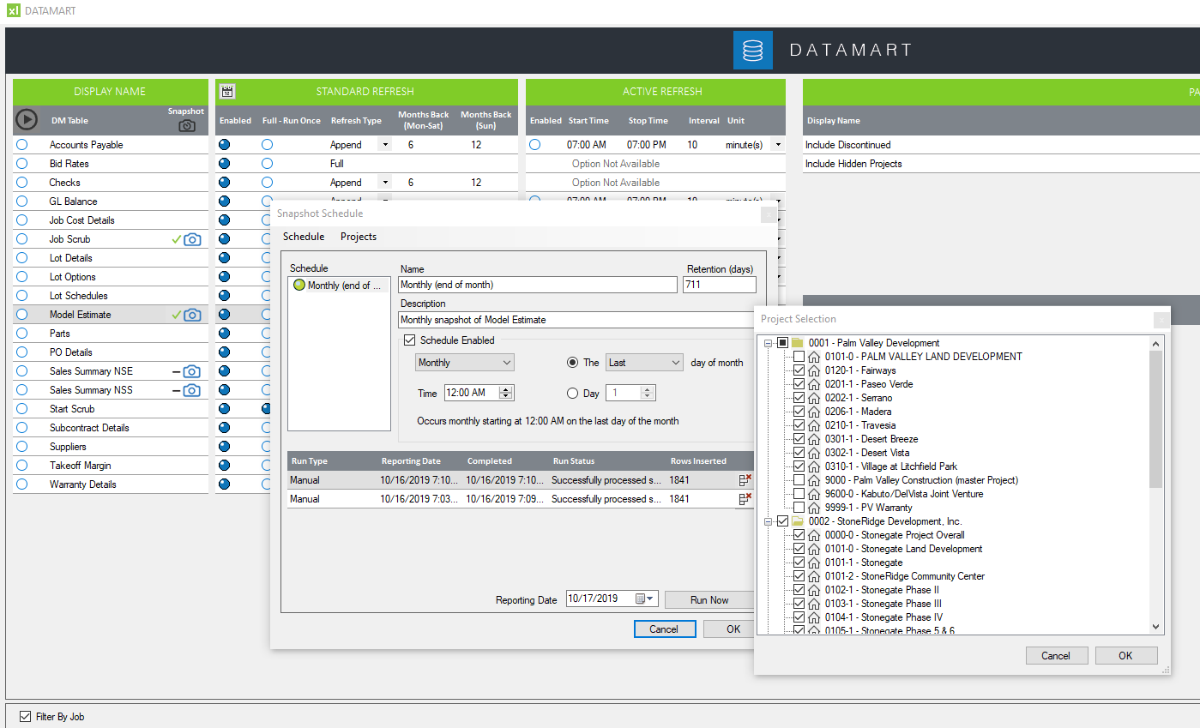Delete the Manual run reported at 7:10
The width and height of the screenshot is (1200, 728).
click(x=745, y=480)
